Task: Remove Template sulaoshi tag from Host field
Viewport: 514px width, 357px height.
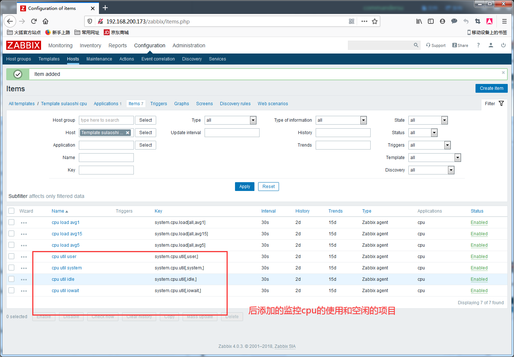Action: [128, 133]
